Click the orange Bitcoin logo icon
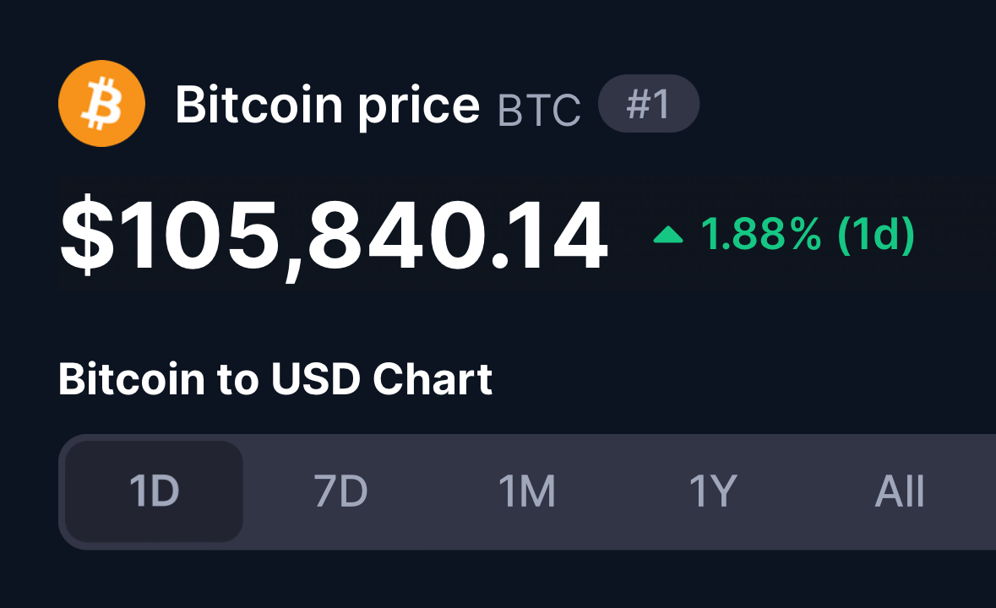Screen dimensions: 996x608 point(101,104)
